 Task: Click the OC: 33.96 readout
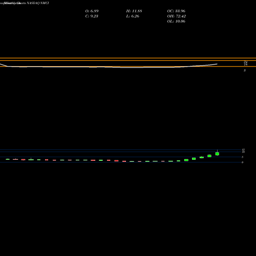[176, 11]
